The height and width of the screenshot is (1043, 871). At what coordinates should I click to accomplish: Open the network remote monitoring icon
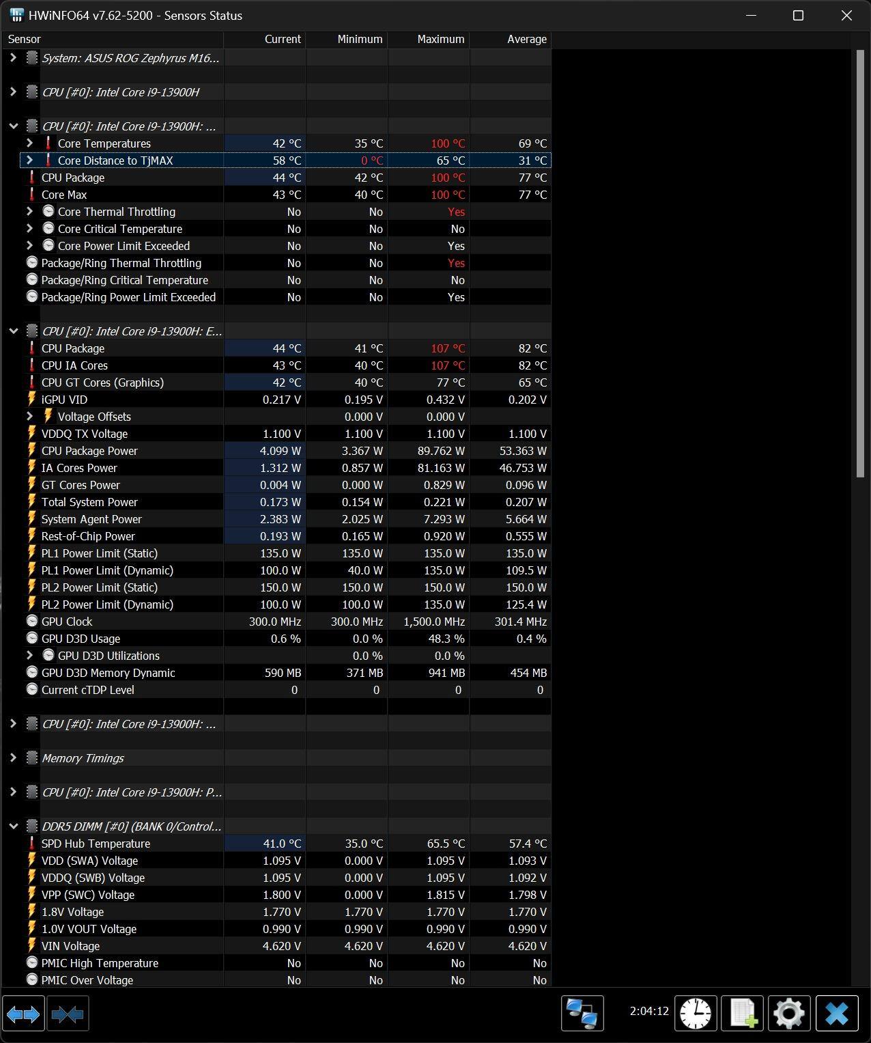click(x=582, y=1014)
